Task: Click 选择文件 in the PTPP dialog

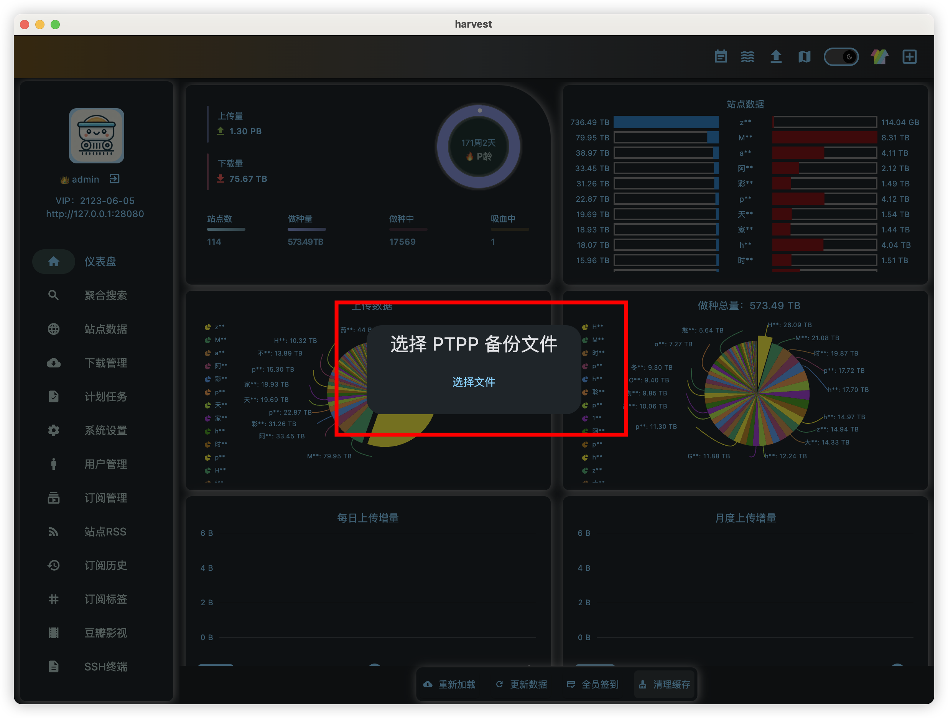Action: [x=474, y=382]
